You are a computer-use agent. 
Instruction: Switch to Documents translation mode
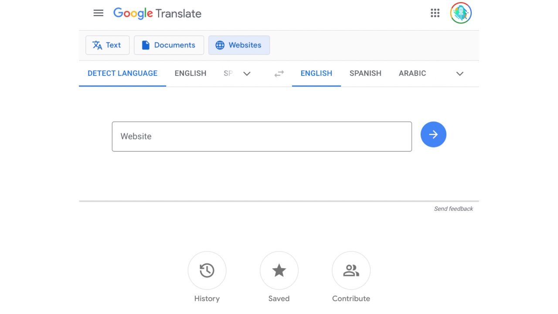click(169, 45)
